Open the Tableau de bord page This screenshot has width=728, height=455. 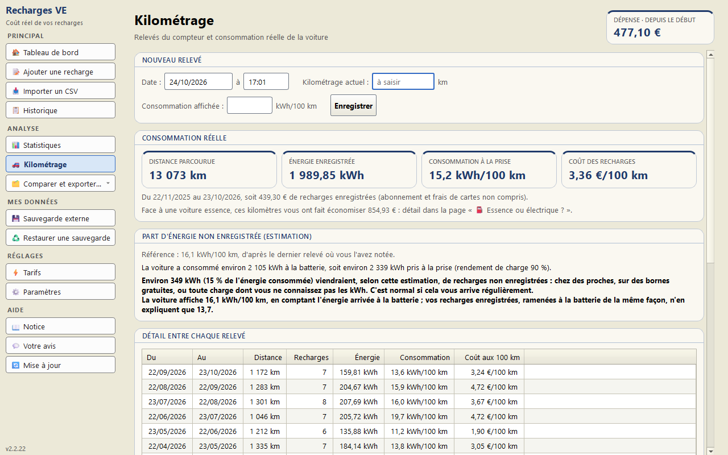[x=60, y=52]
